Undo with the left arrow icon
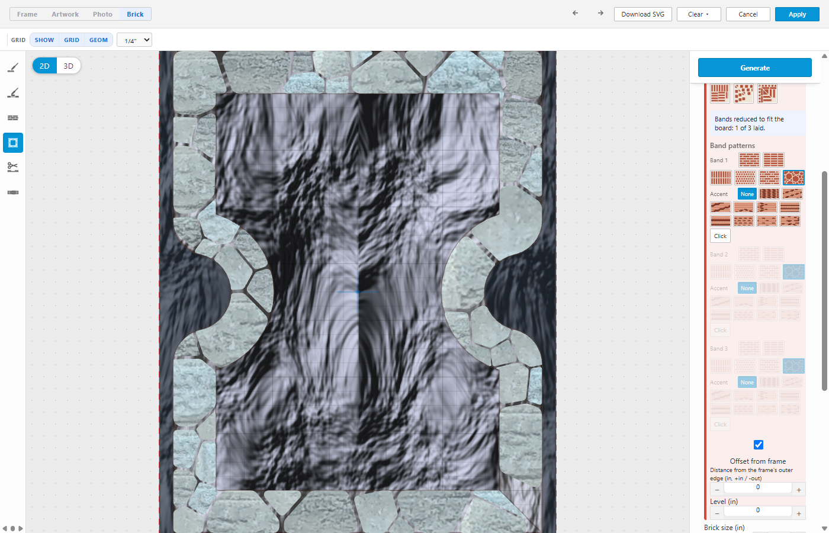Image resolution: width=829 pixels, height=533 pixels. coord(575,13)
